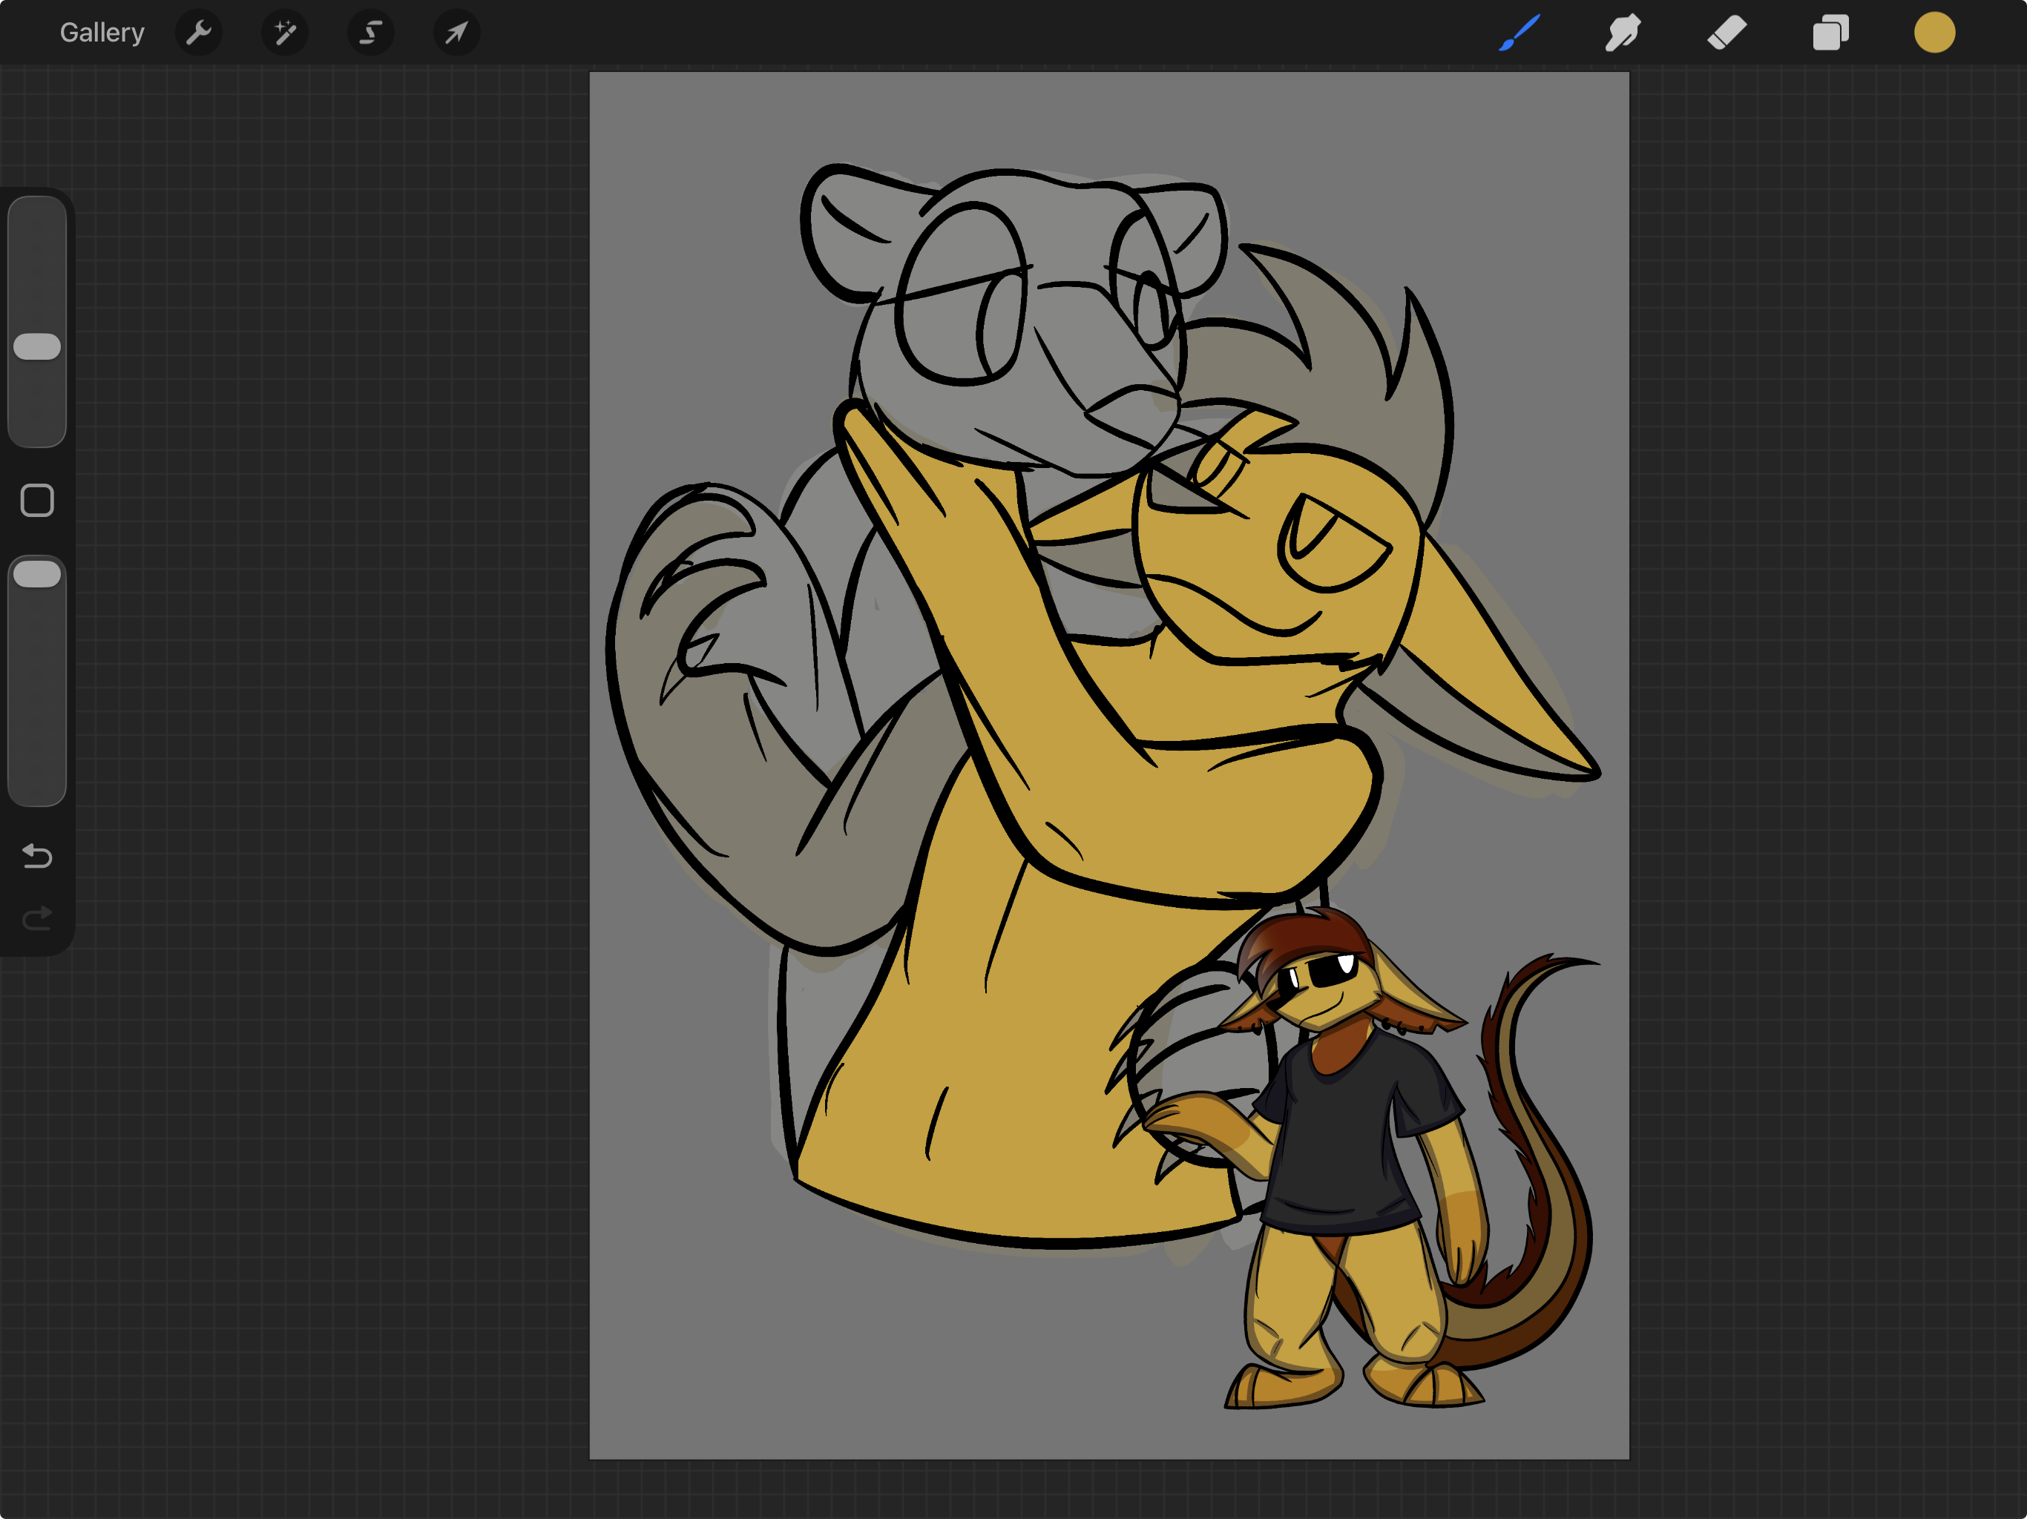Click the brush size slider handle
The image size is (2027, 1519).
[x=36, y=346]
